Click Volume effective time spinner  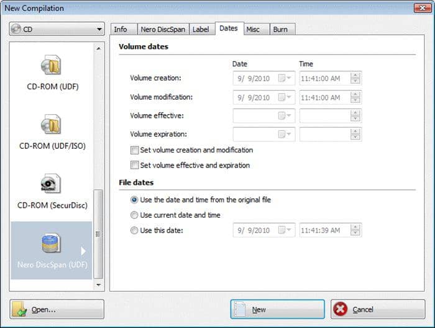tap(355, 116)
